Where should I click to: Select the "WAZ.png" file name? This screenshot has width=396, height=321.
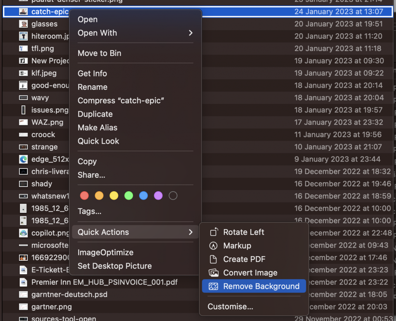coord(47,122)
